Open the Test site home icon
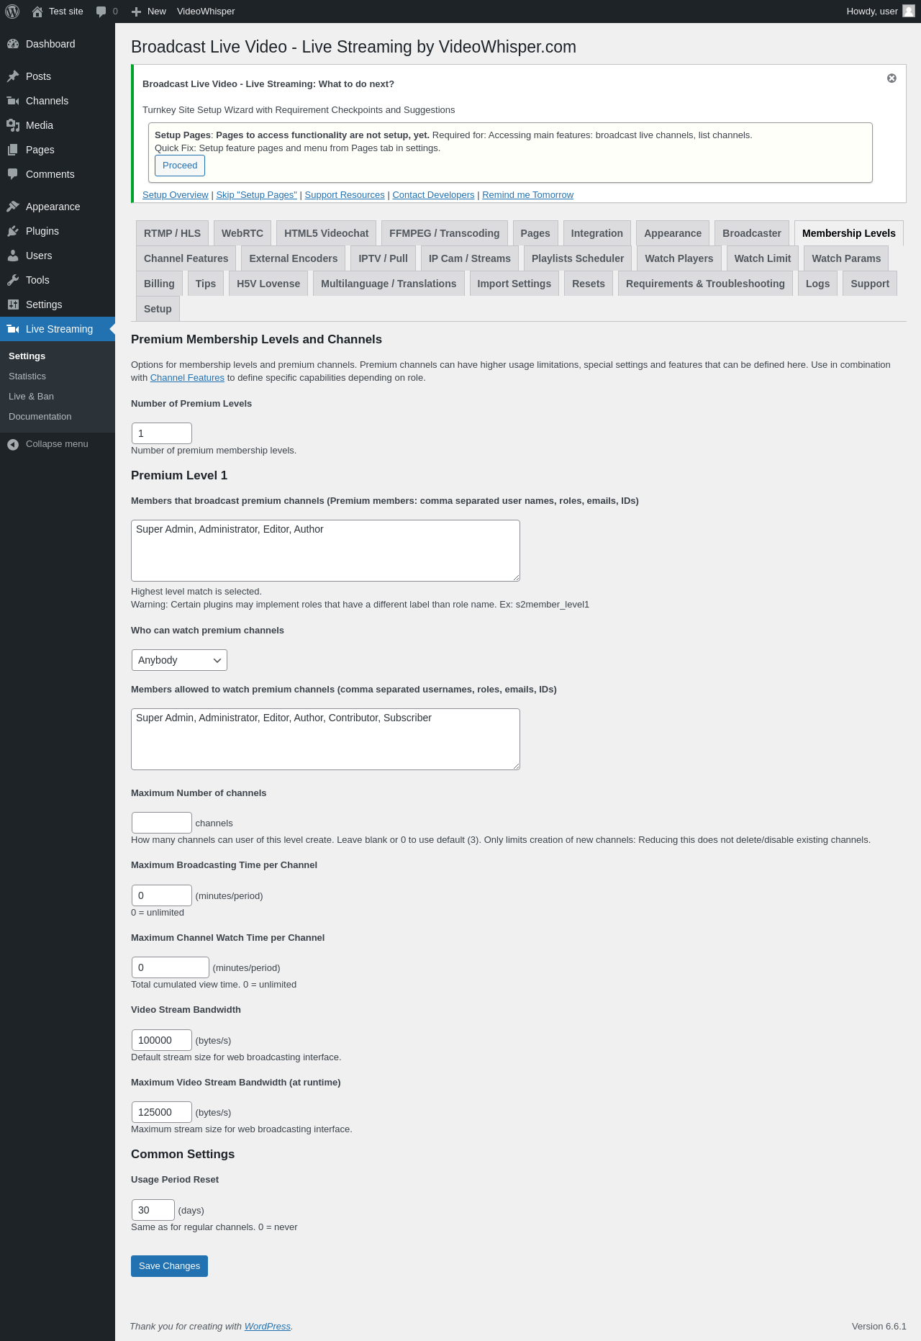The image size is (921, 1341). pos(37,12)
